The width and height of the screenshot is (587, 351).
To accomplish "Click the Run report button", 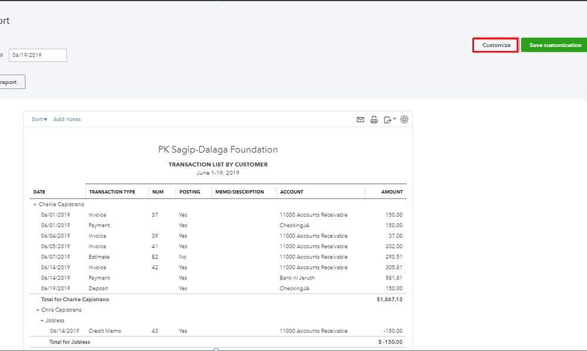I will (11, 82).
